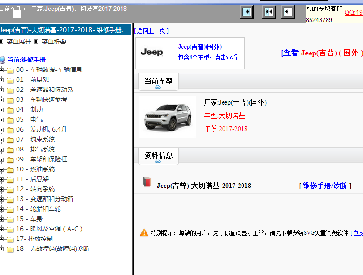Expand the 18 - 无故障码诊断 node
363x275 pixels.
[1, 249]
